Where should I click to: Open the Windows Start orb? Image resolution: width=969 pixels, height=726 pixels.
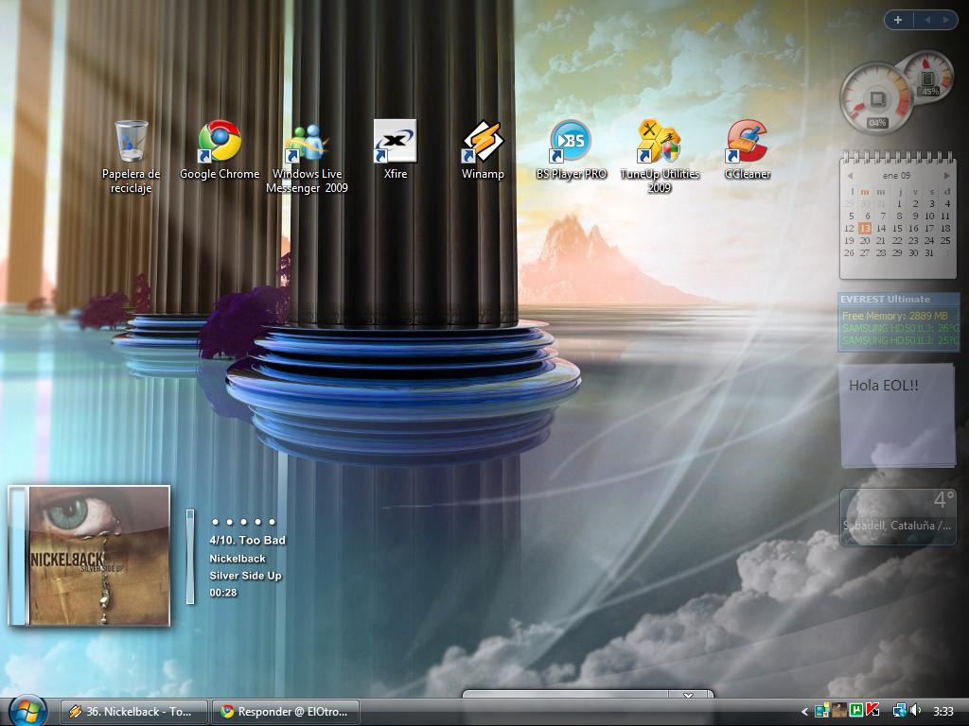pos(27,710)
